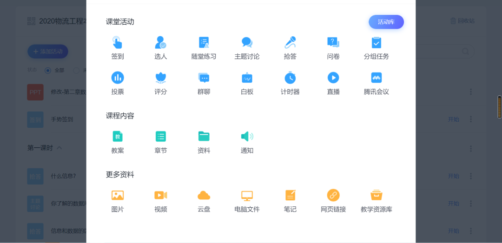The width and height of the screenshot is (502, 243).
Task: Open the 回收站 recycle bin
Action: point(462,21)
